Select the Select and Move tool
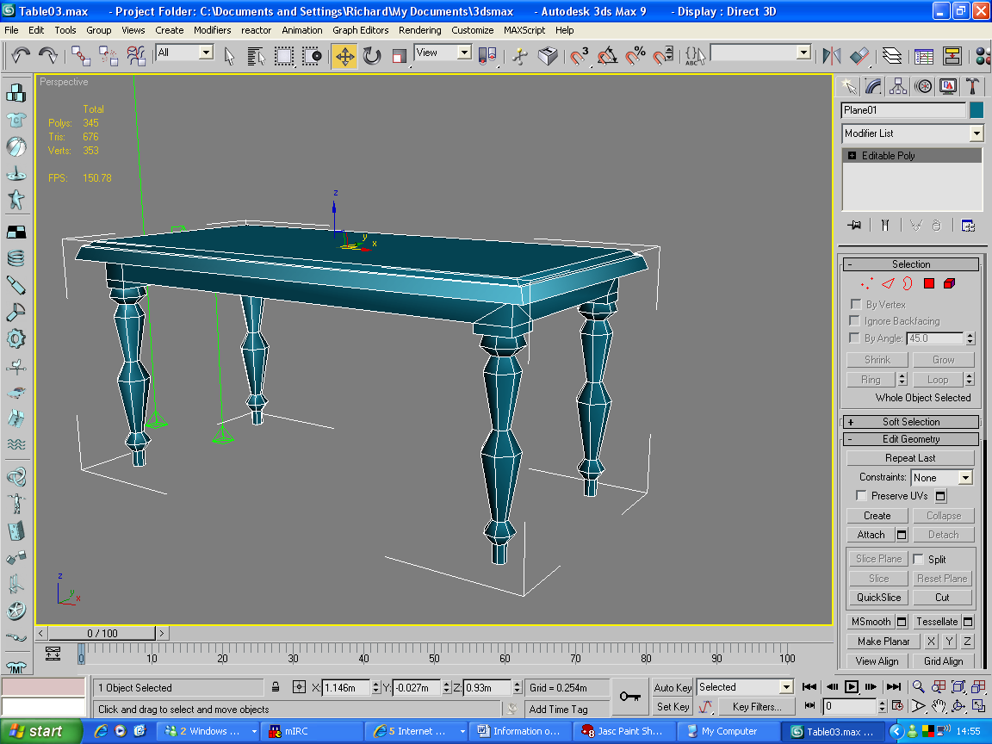This screenshot has width=992, height=744. pos(344,56)
